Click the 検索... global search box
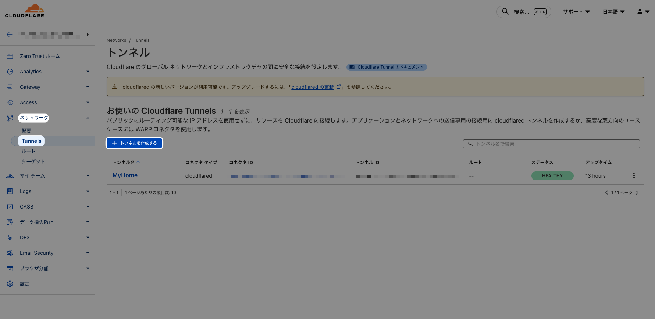The height and width of the screenshot is (319, 655). 524,12
